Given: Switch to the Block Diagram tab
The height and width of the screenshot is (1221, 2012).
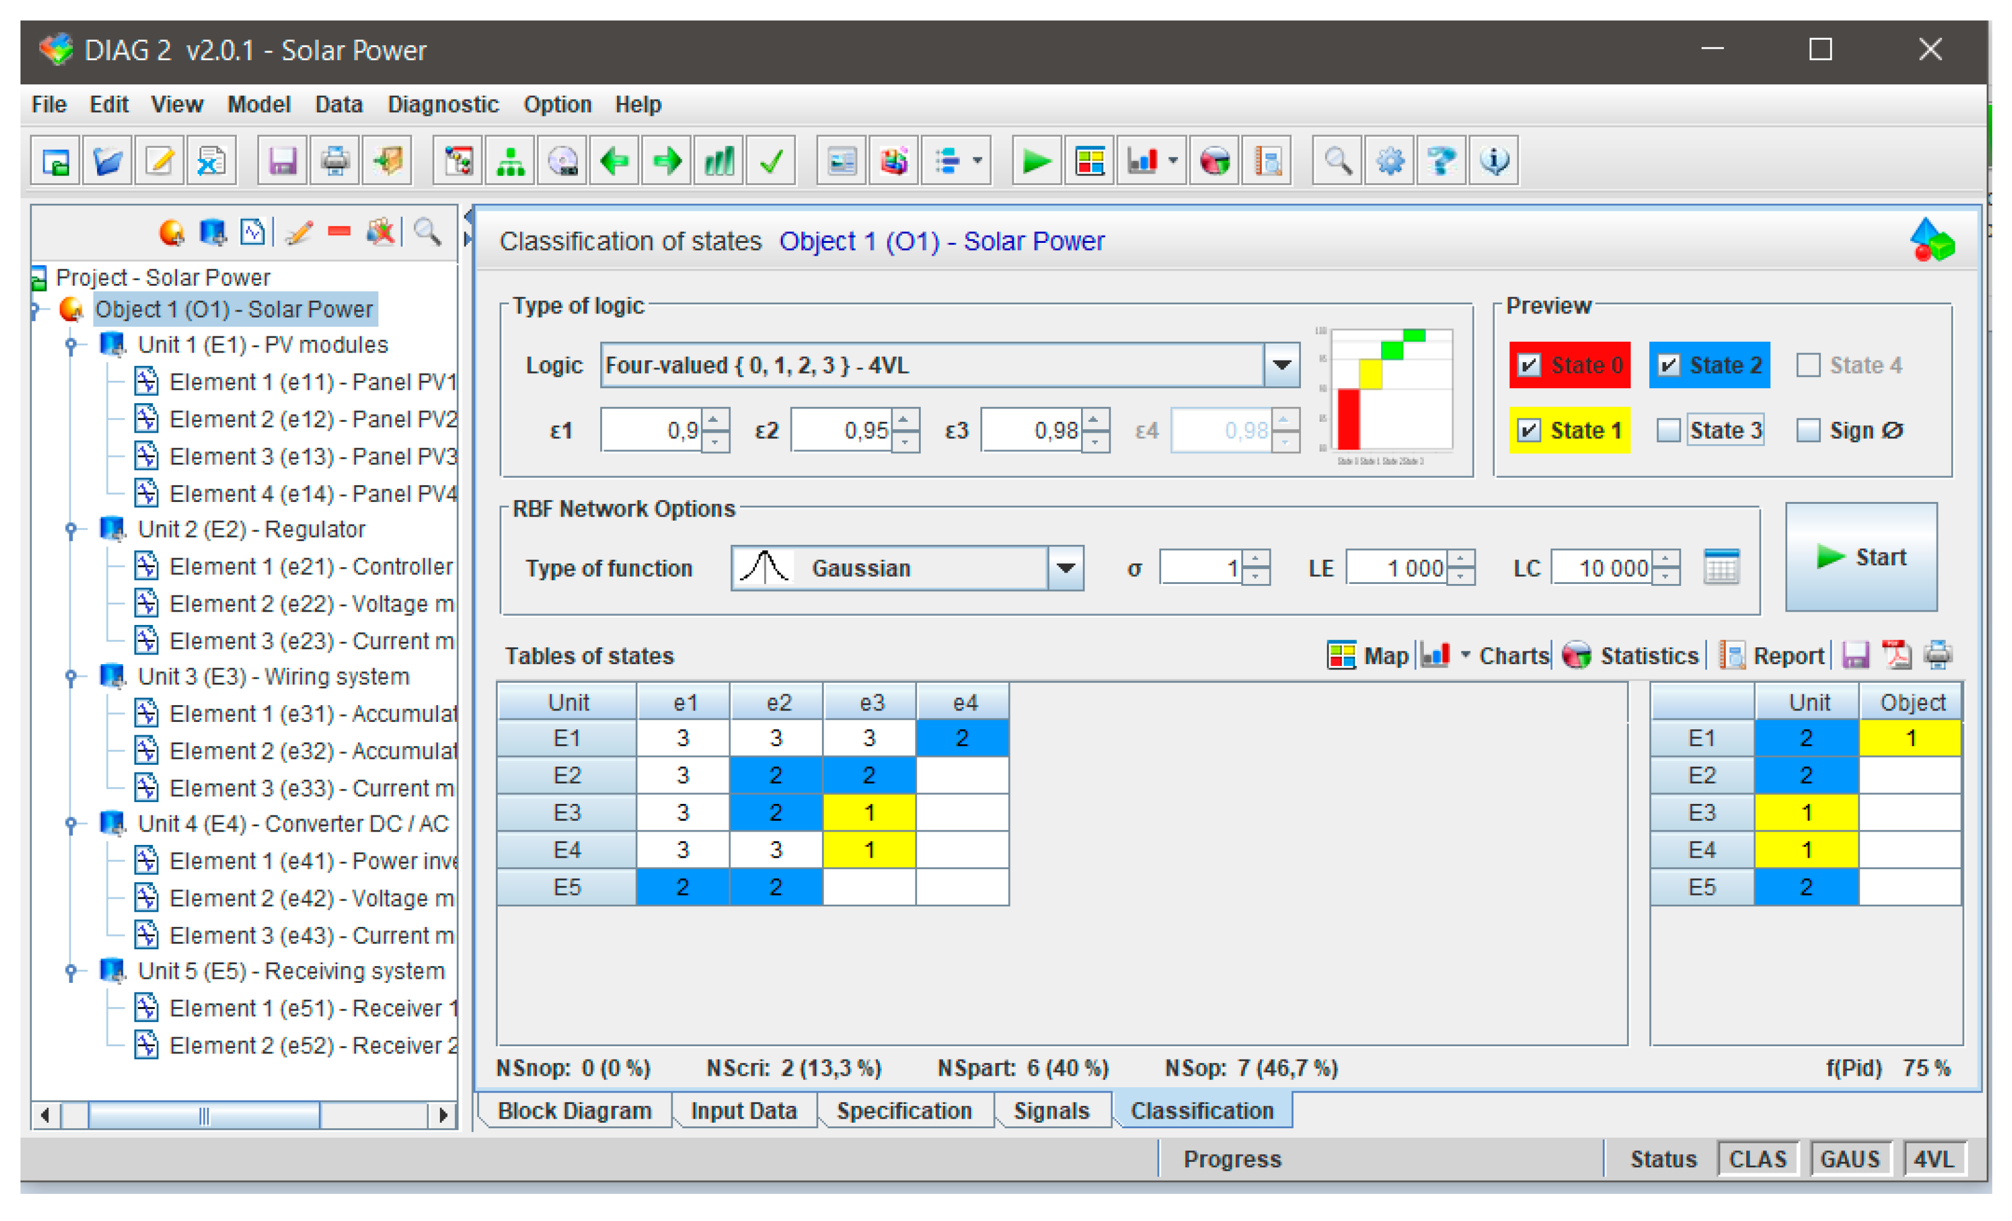Looking at the screenshot, I should click(574, 1111).
